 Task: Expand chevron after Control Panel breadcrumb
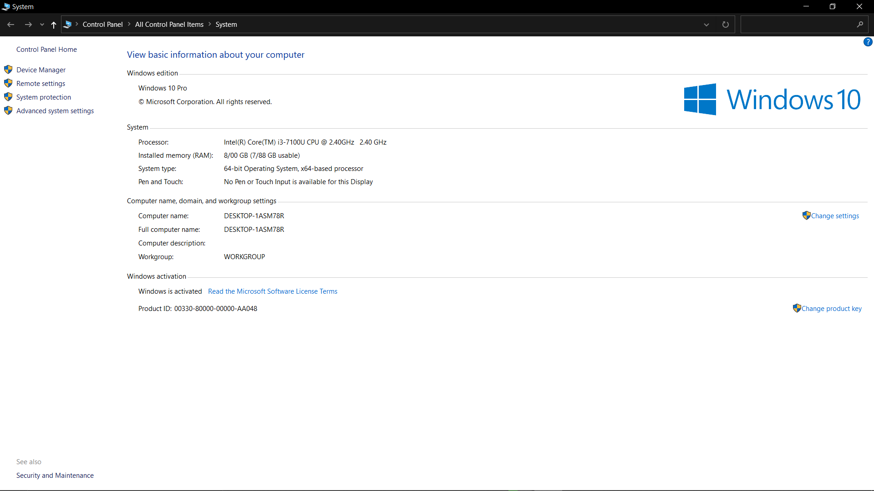129,25
